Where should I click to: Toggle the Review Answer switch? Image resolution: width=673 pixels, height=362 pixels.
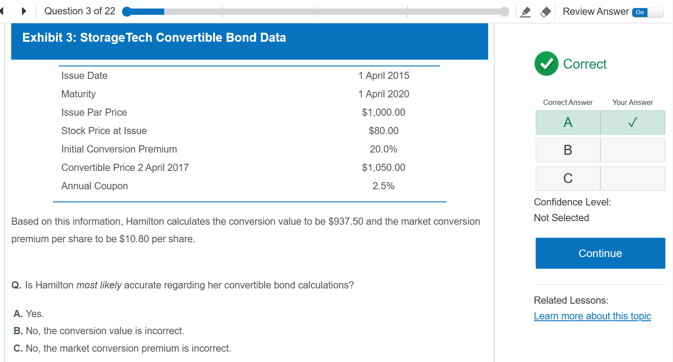647,12
